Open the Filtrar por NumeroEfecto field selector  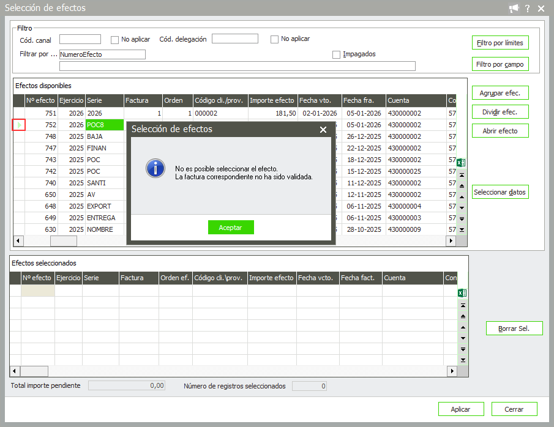click(x=102, y=54)
